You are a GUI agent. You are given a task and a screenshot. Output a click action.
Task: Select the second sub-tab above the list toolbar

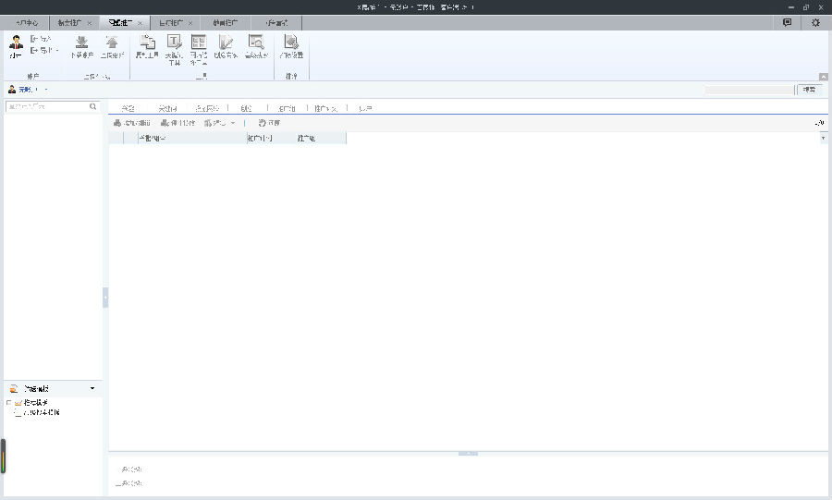(x=167, y=108)
